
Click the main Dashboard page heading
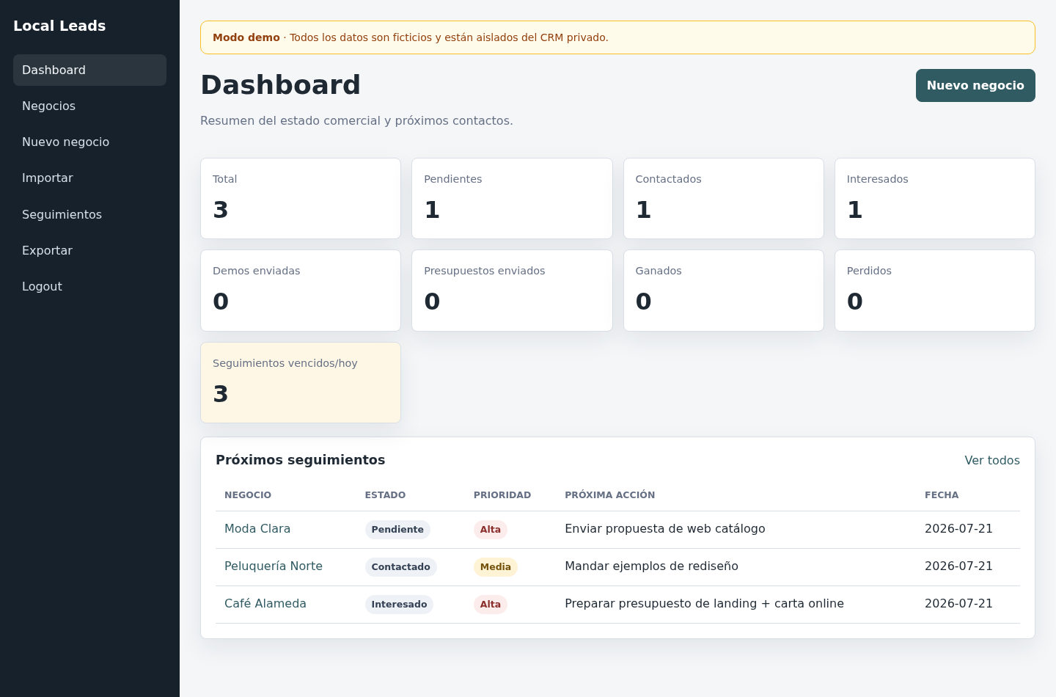281,85
